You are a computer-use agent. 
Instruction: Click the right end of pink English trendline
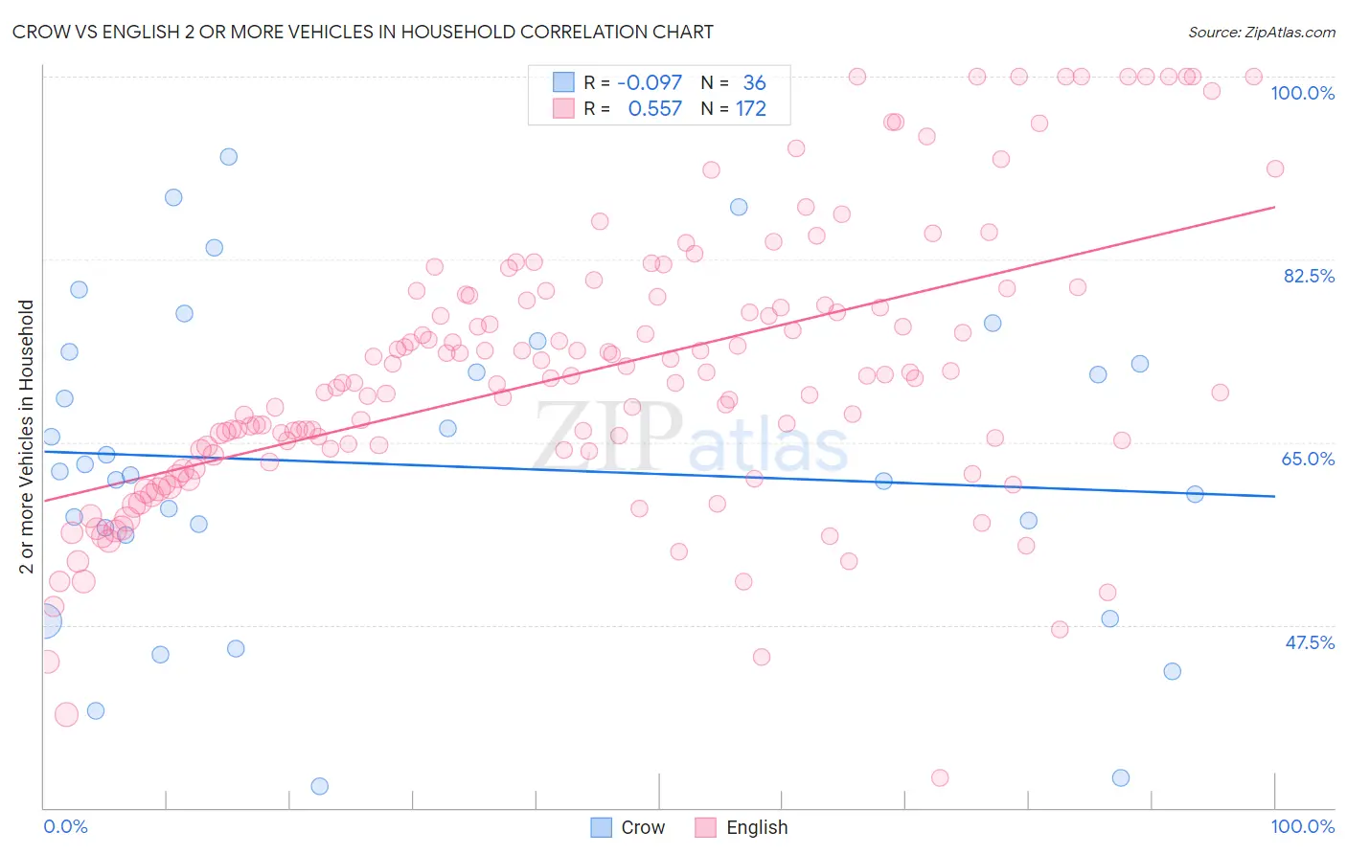[1275, 207]
